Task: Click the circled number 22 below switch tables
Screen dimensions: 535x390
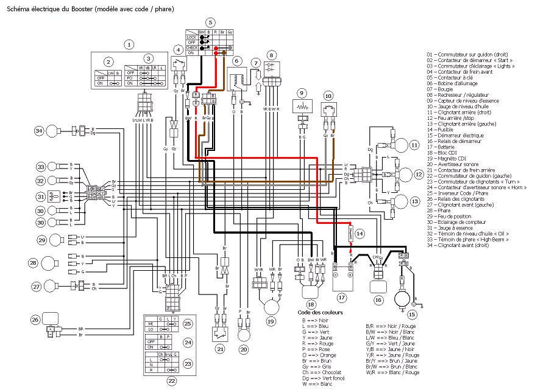Action: [x=171, y=380]
